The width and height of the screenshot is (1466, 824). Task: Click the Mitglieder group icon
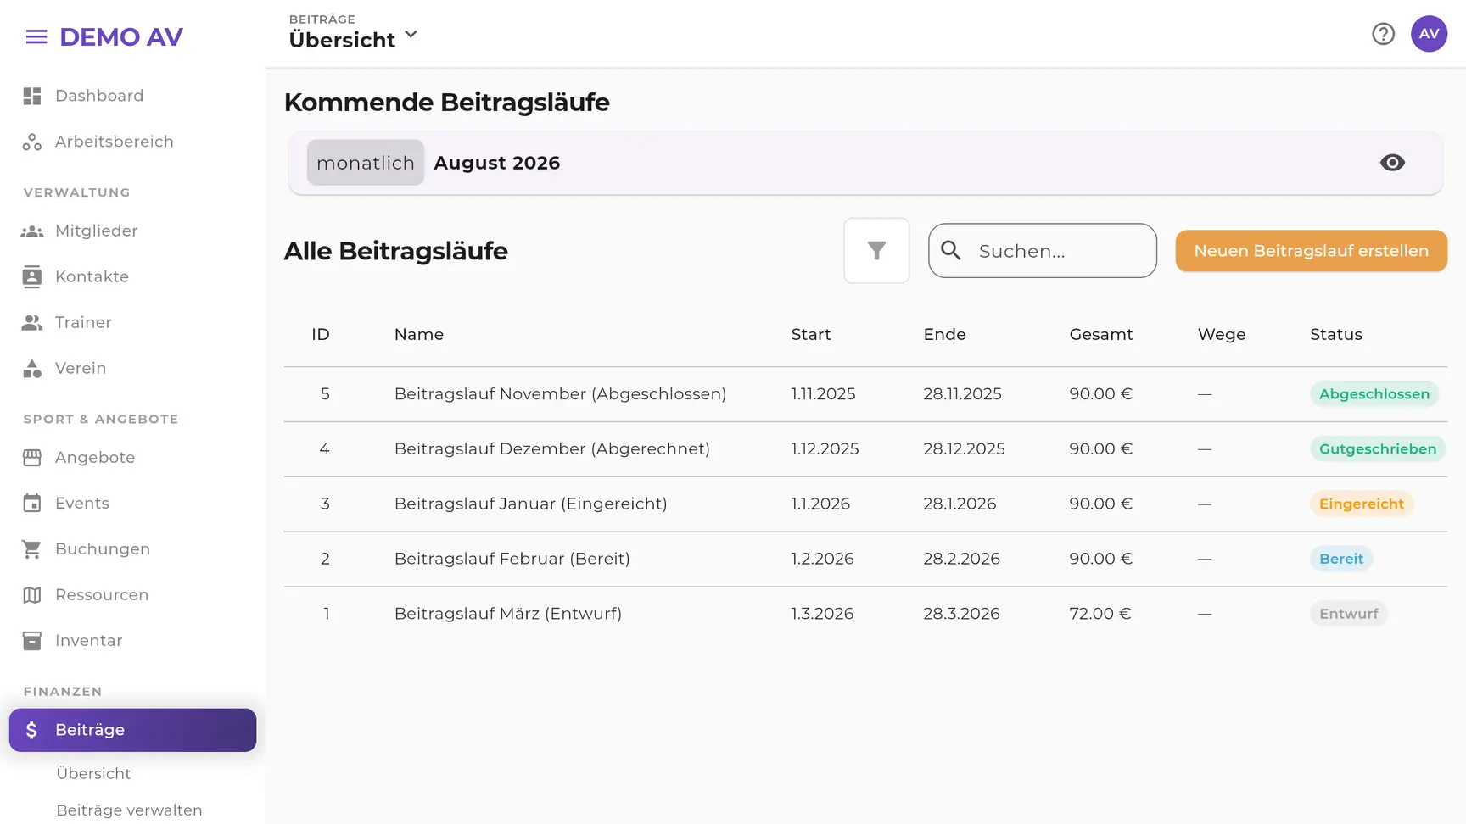coord(32,231)
